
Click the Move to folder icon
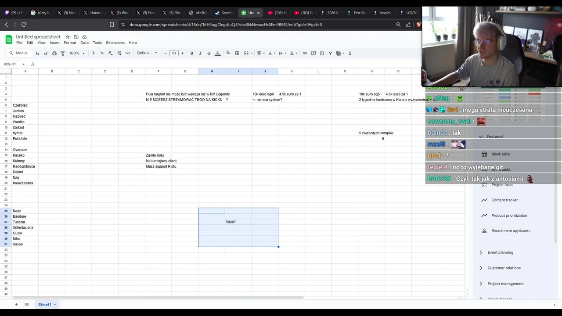[76, 37]
